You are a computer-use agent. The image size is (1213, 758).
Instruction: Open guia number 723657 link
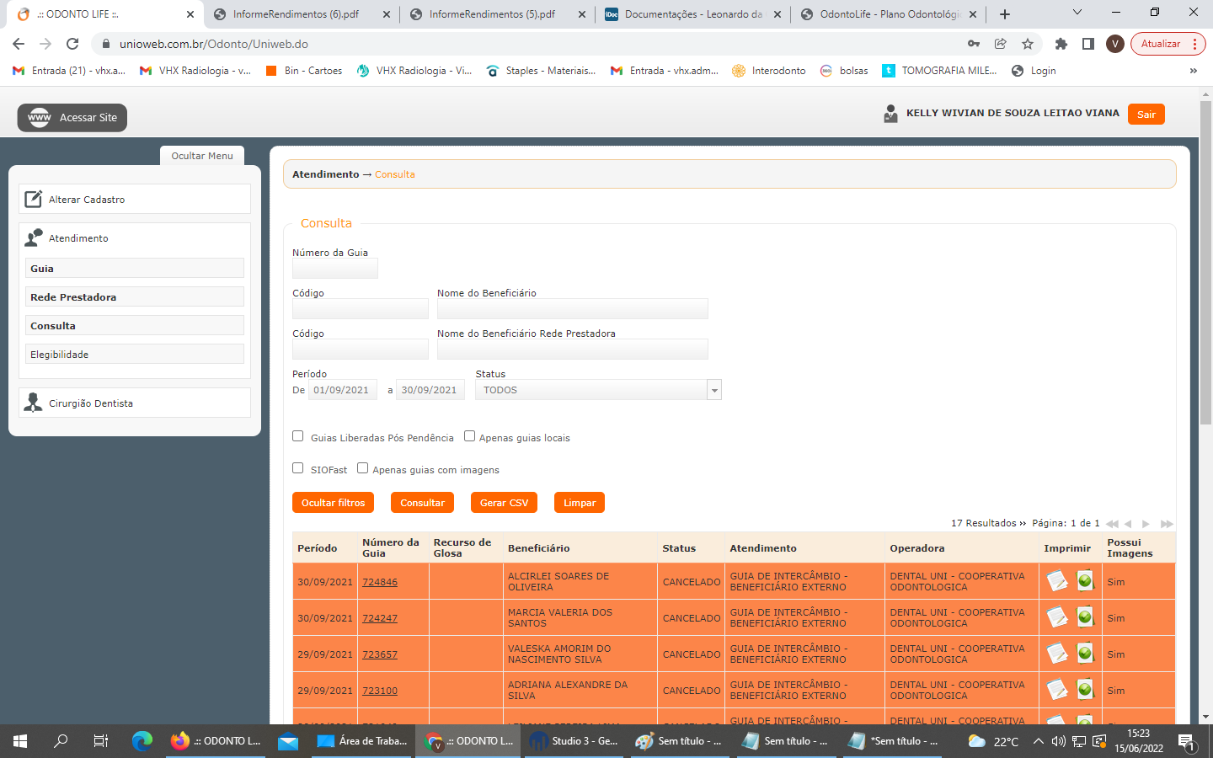[x=380, y=654]
